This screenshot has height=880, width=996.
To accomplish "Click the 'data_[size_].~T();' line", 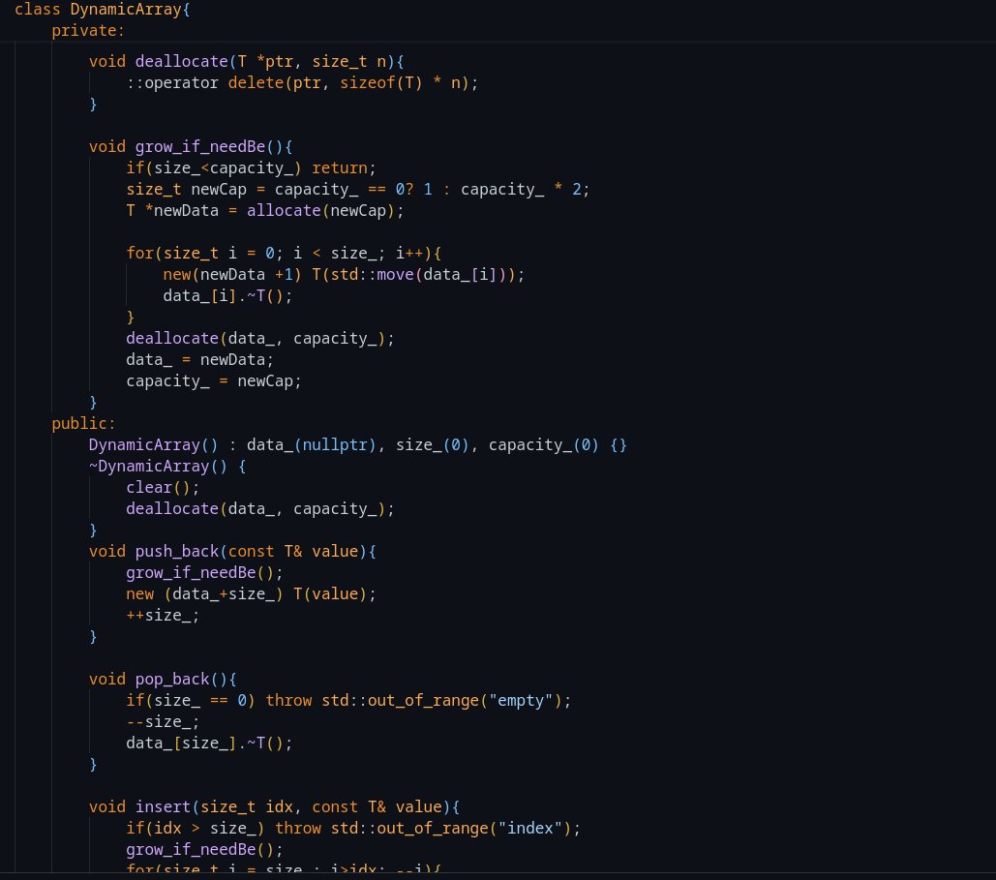I will tap(210, 743).
